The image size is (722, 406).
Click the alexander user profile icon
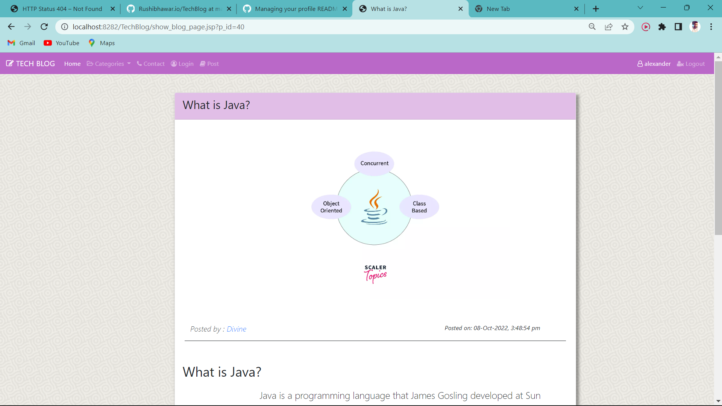coord(640,64)
